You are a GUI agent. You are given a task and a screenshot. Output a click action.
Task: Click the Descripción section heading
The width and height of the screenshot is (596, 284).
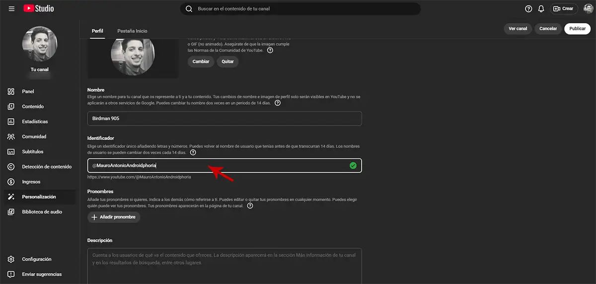point(100,240)
